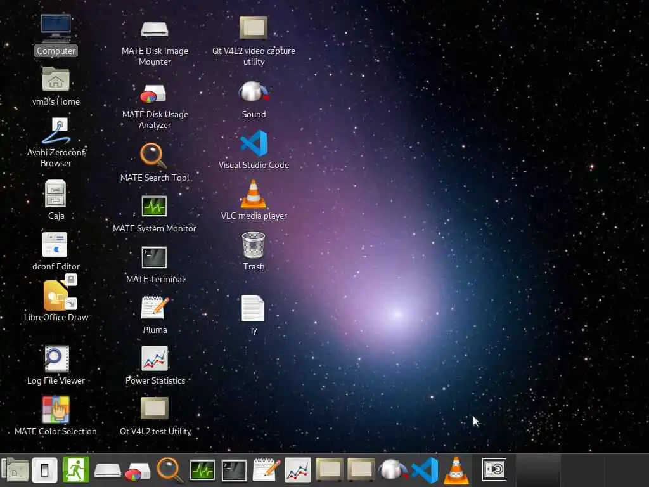Click the magnifier Search Tool panel launcher
The image size is (649, 487).
(x=170, y=470)
